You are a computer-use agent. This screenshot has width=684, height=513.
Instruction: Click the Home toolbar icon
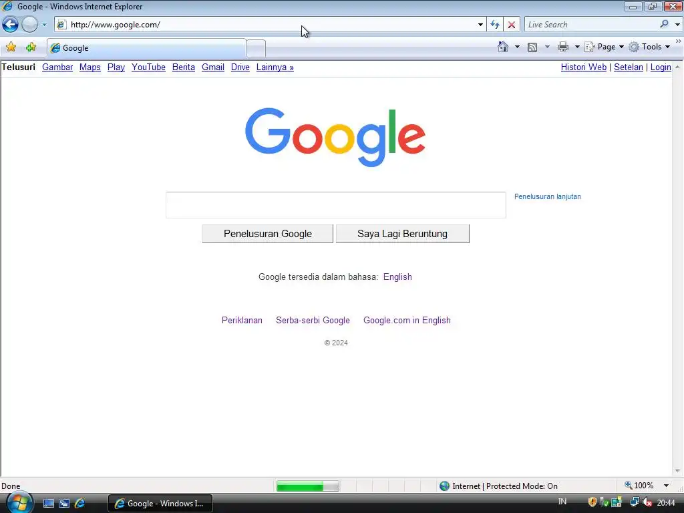tap(503, 47)
